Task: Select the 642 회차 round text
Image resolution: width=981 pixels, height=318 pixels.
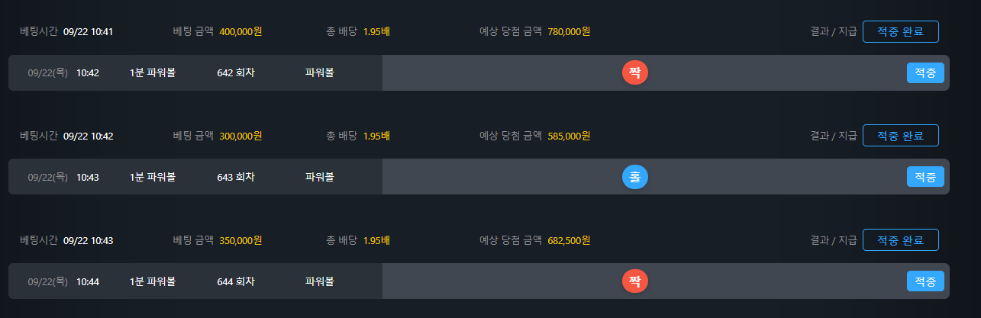Action: 235,72
